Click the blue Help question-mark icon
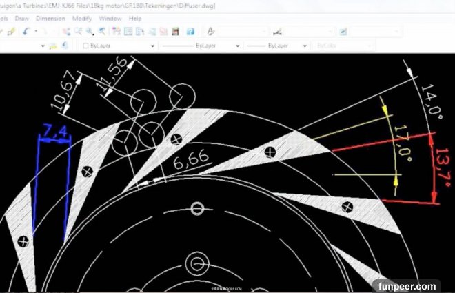 pos(190,32)
